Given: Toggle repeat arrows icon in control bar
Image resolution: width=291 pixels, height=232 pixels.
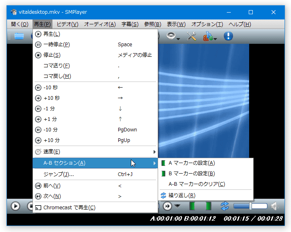Looking at the screenshot, I should [225, 206].
